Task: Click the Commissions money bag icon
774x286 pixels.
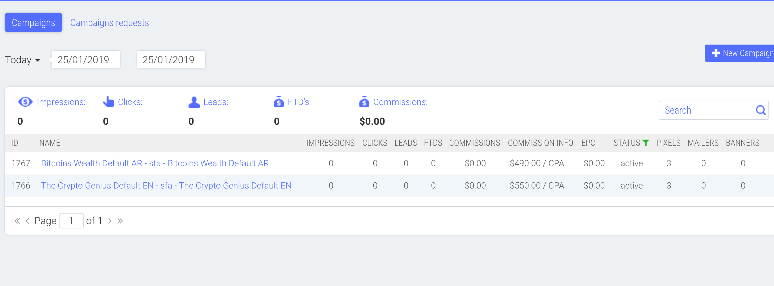Action: pyautogui.click(x=364, y=102)
